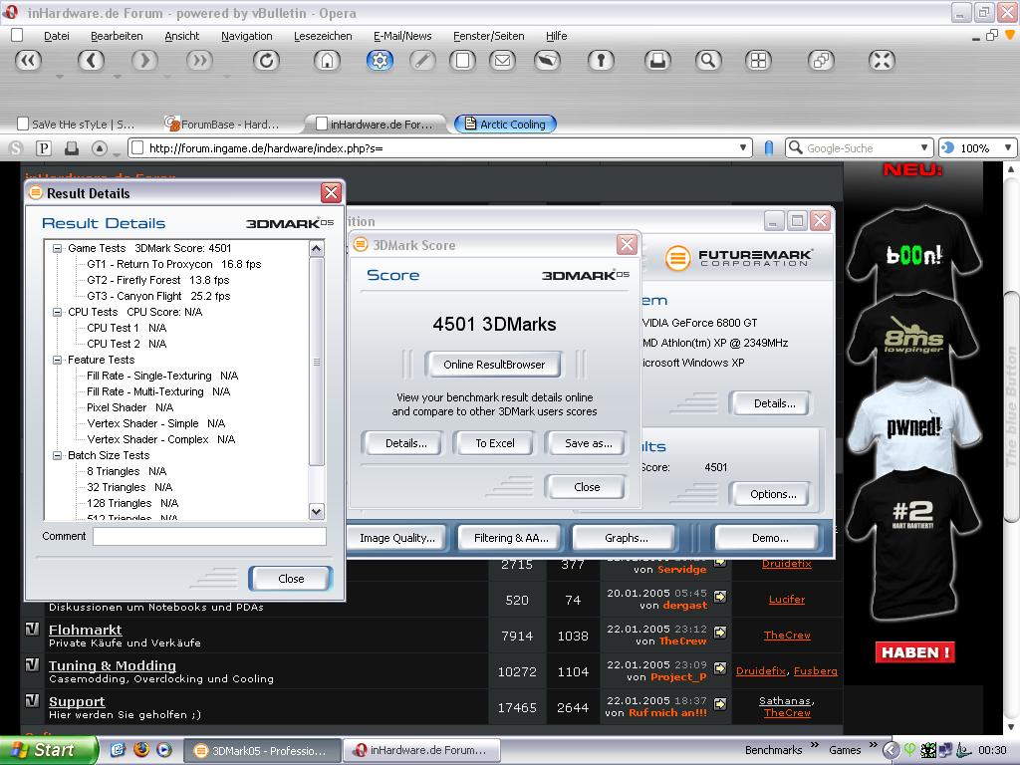Open the home page icon

[x=327, y=61]
